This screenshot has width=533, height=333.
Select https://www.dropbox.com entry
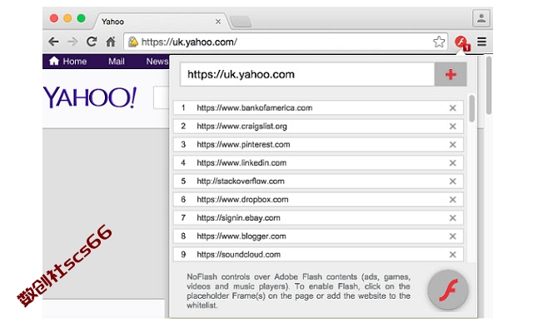[318, 200]
